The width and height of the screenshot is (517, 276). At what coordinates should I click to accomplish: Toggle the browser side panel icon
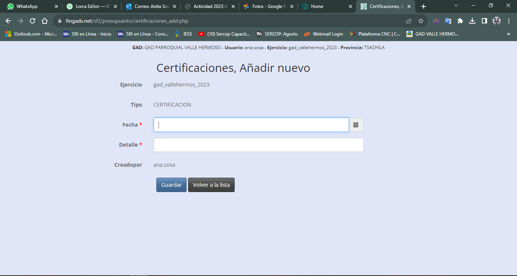484,21
